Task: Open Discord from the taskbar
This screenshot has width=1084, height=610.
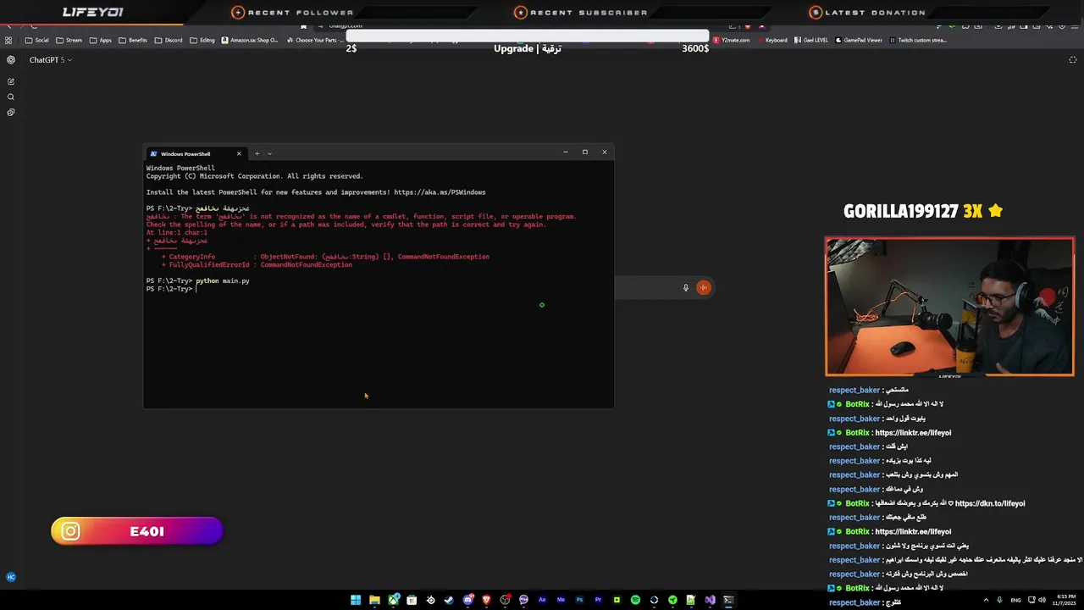Action: (468, 600)
